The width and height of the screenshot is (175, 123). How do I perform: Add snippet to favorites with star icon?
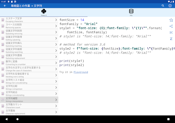click(x=171, y=20)
